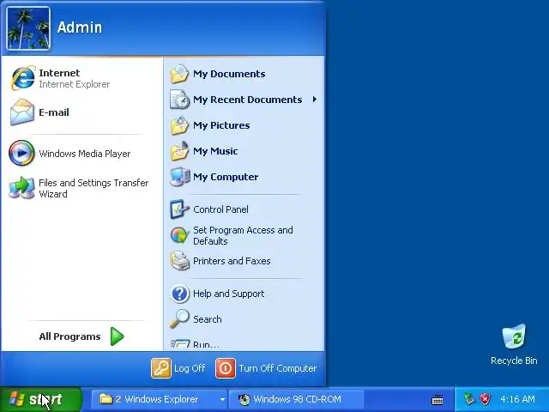Click the Recycle Bin label text
The width and height of the screenshot is (549, 412).
coord(514,360)
